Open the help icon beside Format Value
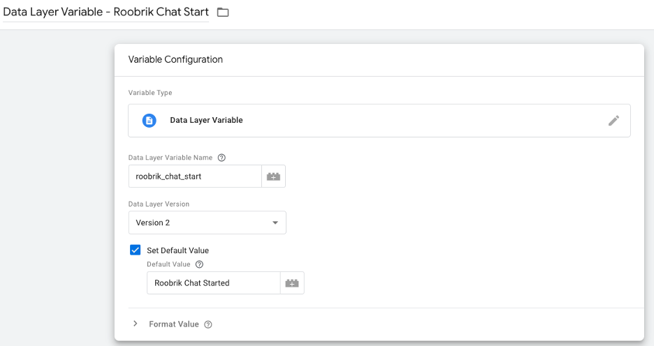Viewport: 654px width, 346px height. click(208, 324)
